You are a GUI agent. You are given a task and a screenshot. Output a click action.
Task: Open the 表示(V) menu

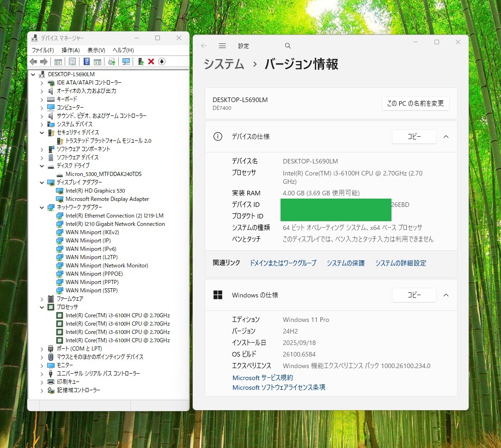96,50
